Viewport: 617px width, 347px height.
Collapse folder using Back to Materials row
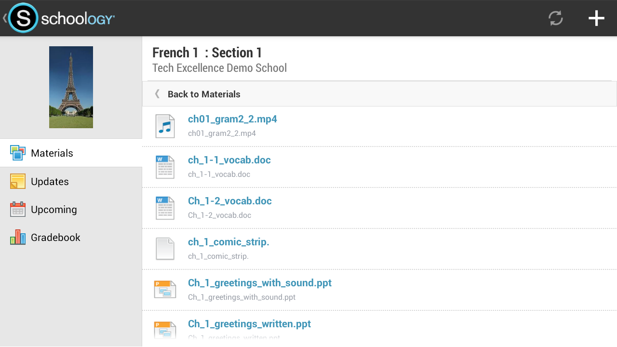coord(204,94)
